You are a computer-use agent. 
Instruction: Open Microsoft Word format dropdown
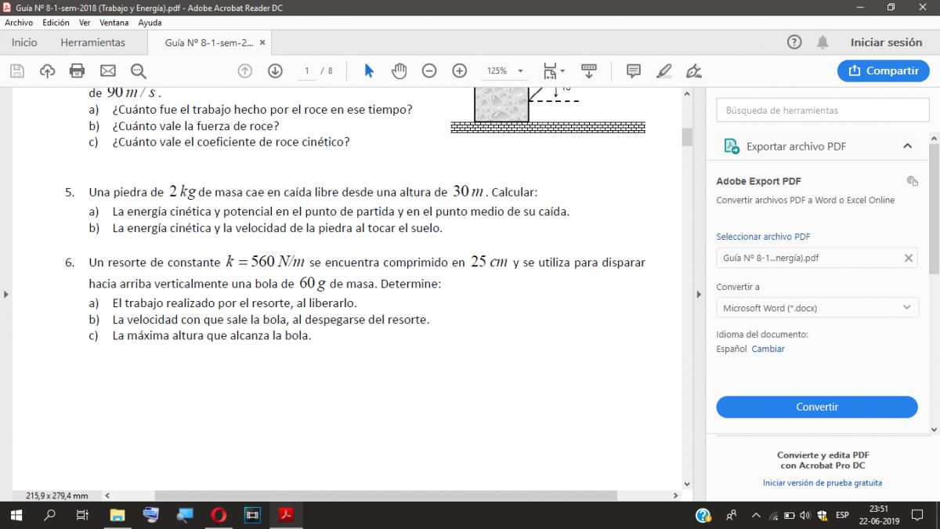pos(817,308)
